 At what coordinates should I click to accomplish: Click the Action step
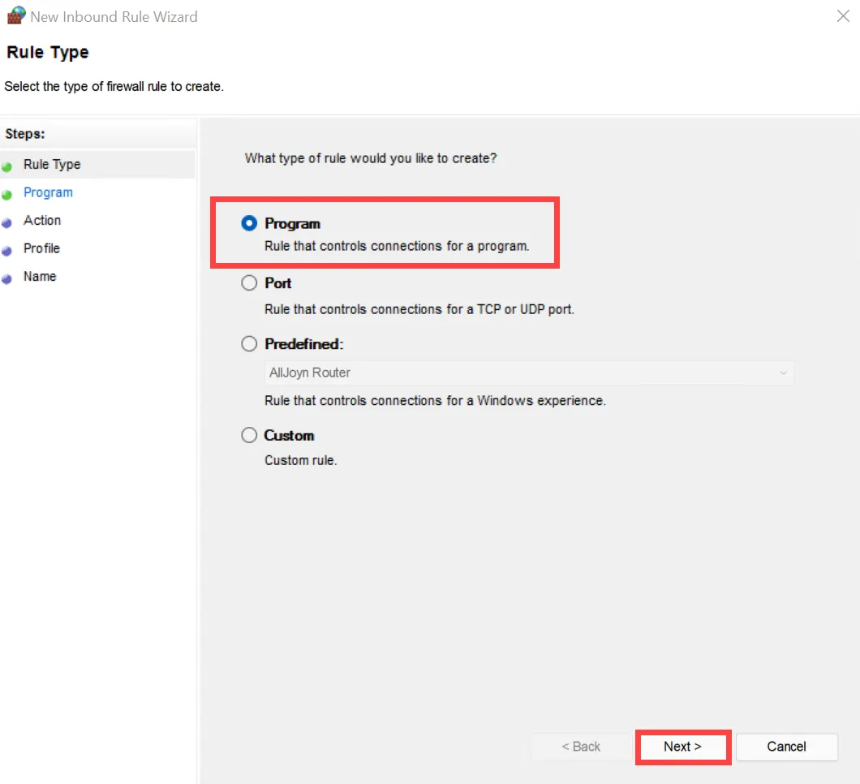42,221
